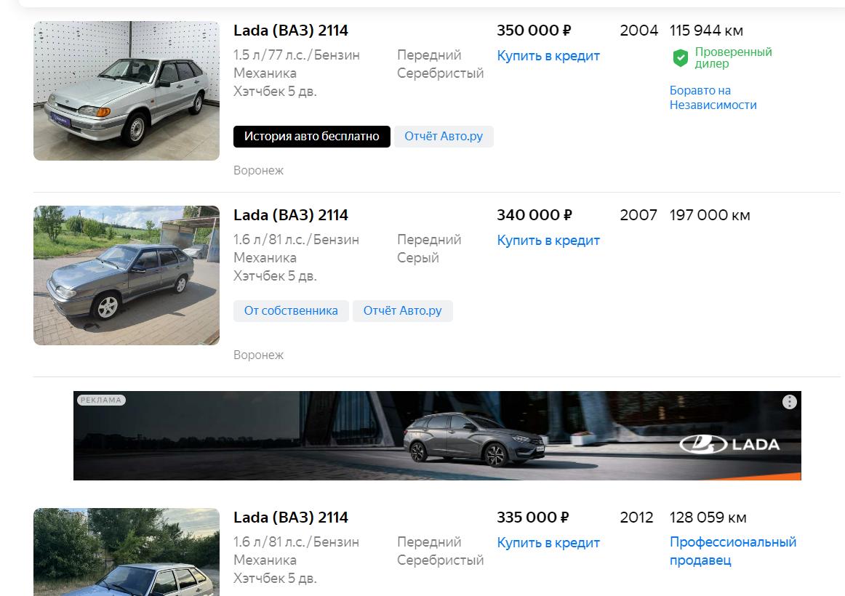
Task: Click the green verified dealer shield icon
Action: [x=681, y=57]
